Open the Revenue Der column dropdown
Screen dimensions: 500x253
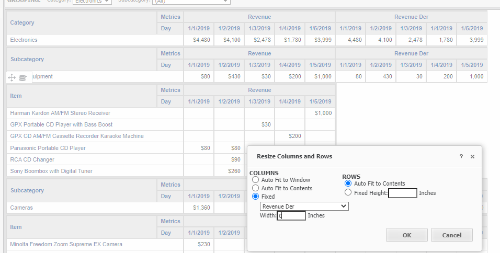click(304, 206)
